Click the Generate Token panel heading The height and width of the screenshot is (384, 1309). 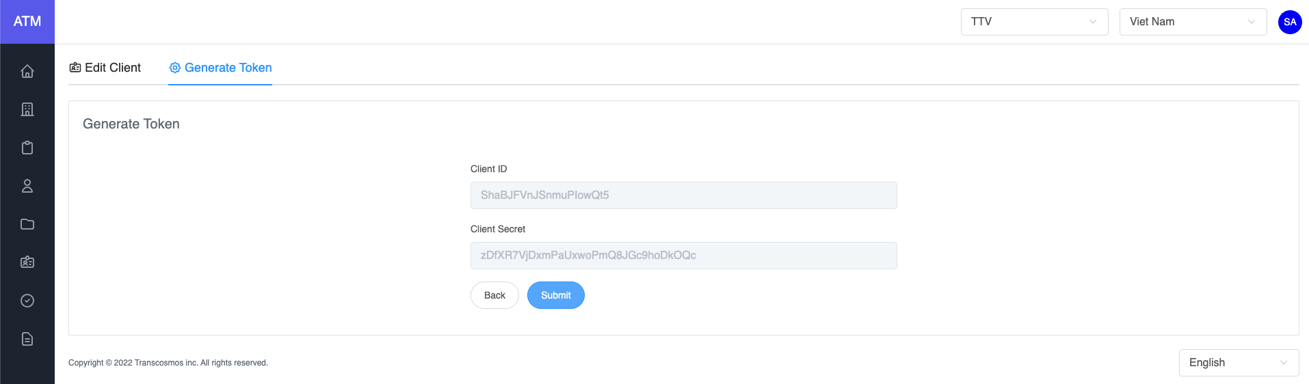[x=131, y=124]
